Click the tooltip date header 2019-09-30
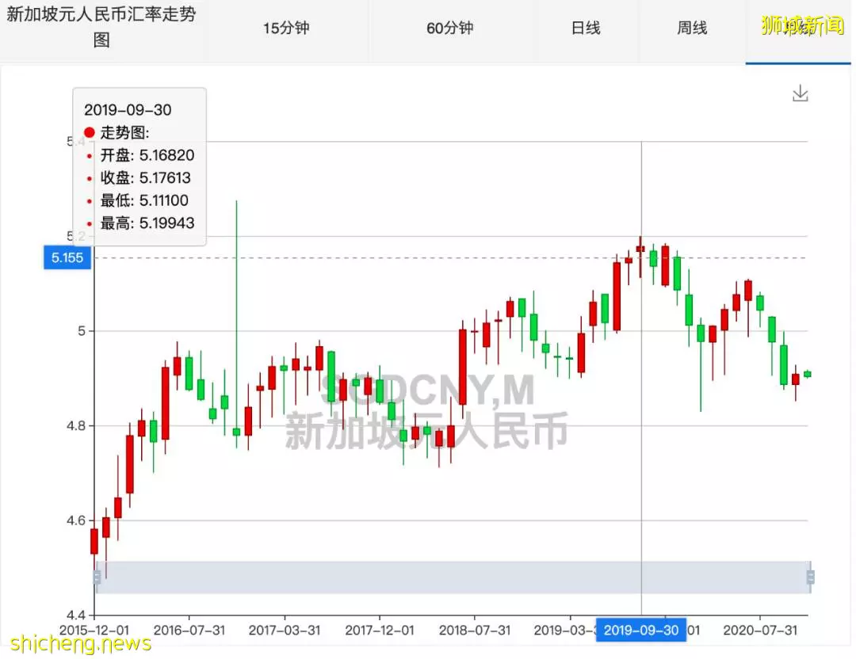Viewport: 856px width, 659px height. tap(128, 109)
